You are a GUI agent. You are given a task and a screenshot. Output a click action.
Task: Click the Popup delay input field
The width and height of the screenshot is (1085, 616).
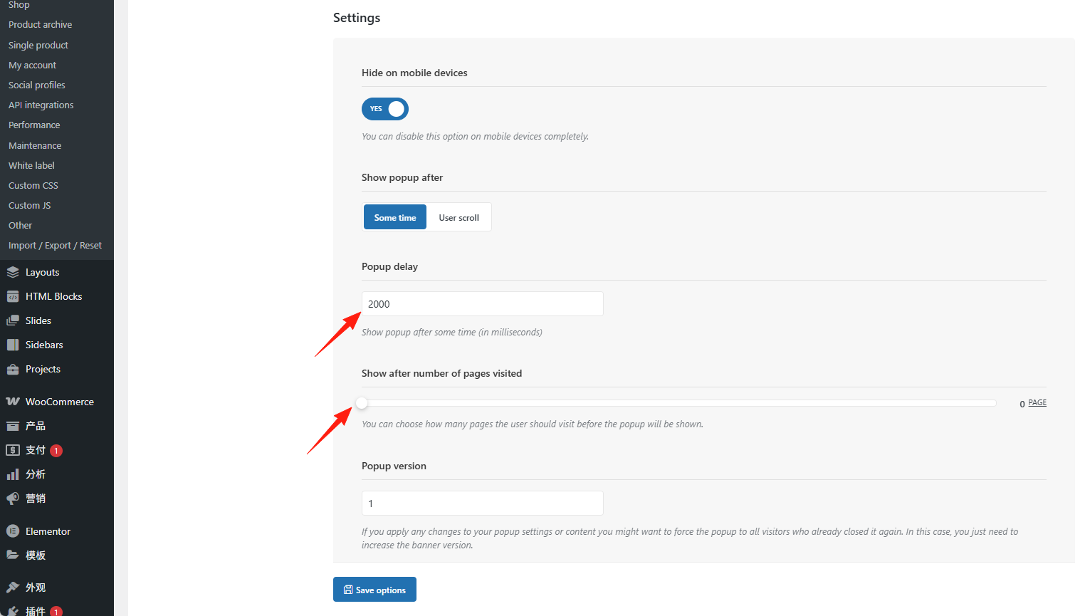(x=482, y=304)
